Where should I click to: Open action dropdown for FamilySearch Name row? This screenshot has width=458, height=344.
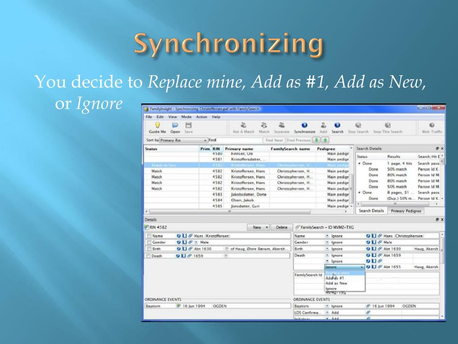click(327, 236)
